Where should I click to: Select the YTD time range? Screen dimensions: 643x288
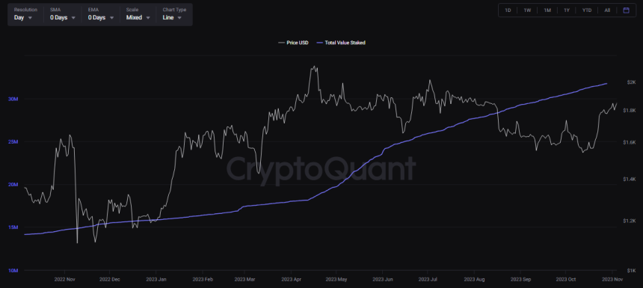587,10
